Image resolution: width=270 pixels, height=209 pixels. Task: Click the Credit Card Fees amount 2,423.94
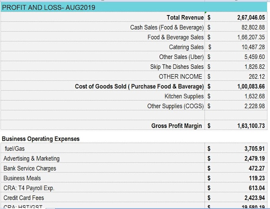(255, 198)
